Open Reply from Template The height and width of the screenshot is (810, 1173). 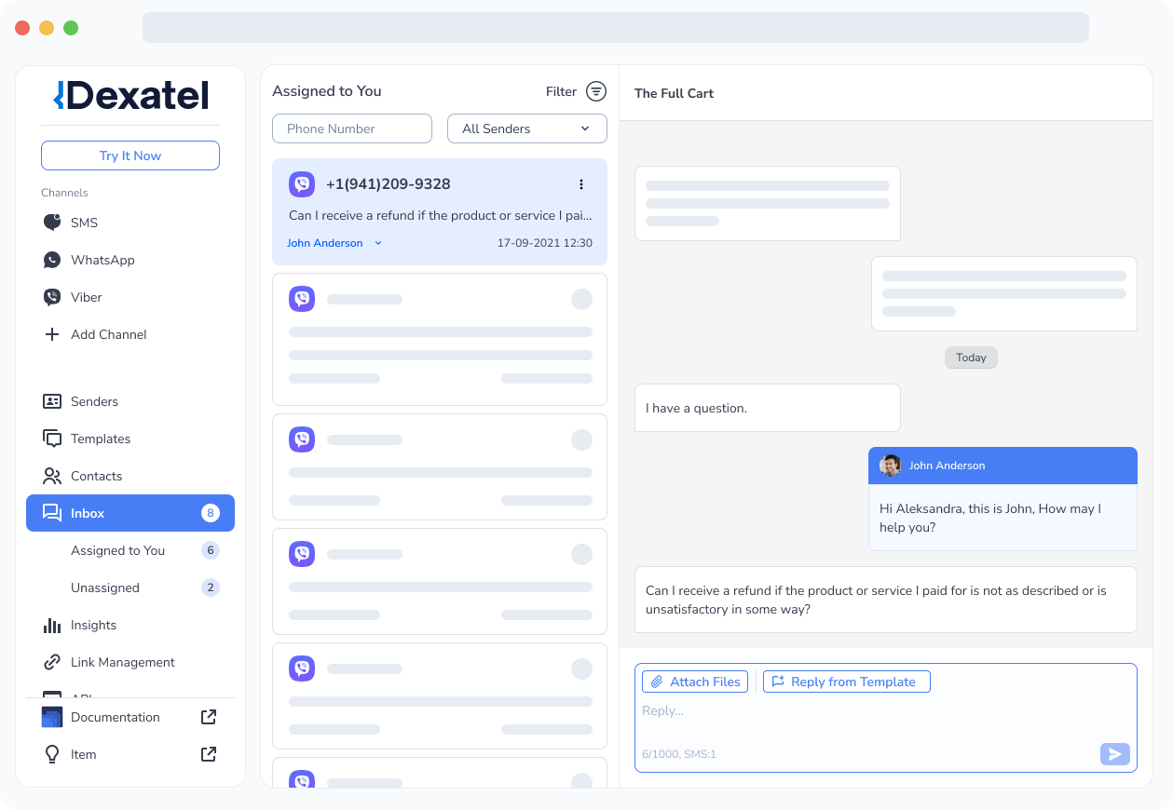[846, 681]
